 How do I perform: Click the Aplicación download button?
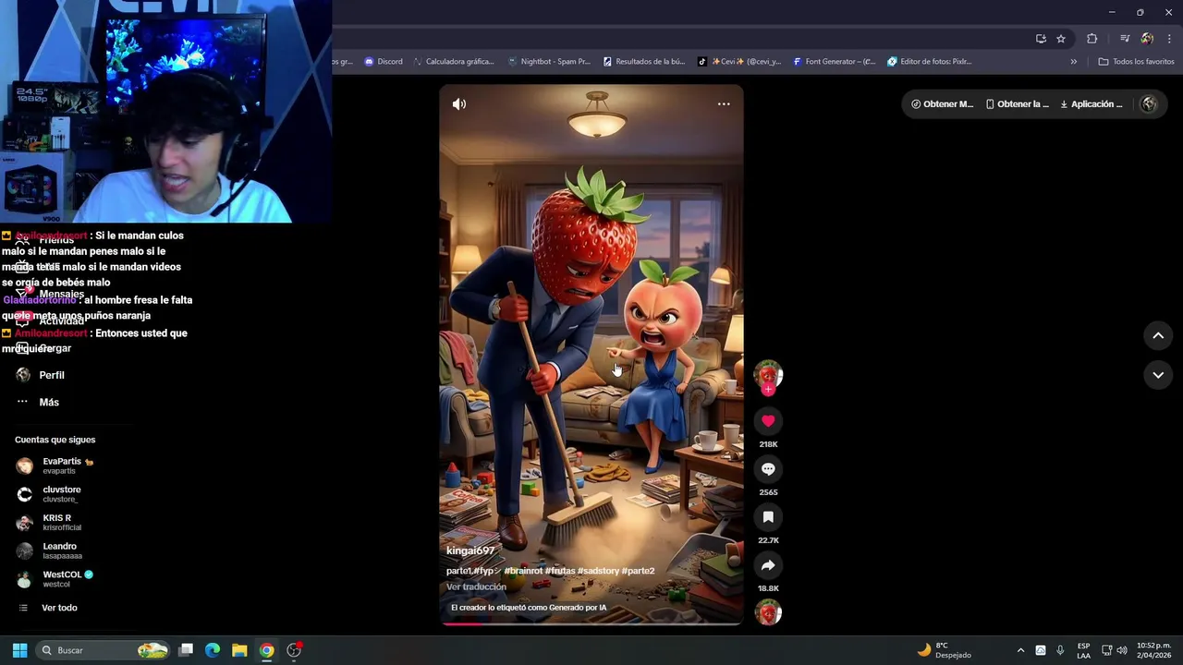pos(1091,104)
